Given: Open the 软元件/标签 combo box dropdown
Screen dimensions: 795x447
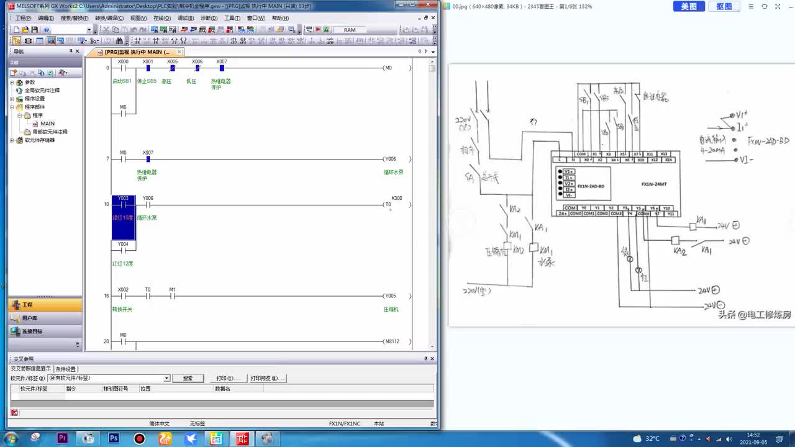Looking at the screenshot, I should point(166,378).
